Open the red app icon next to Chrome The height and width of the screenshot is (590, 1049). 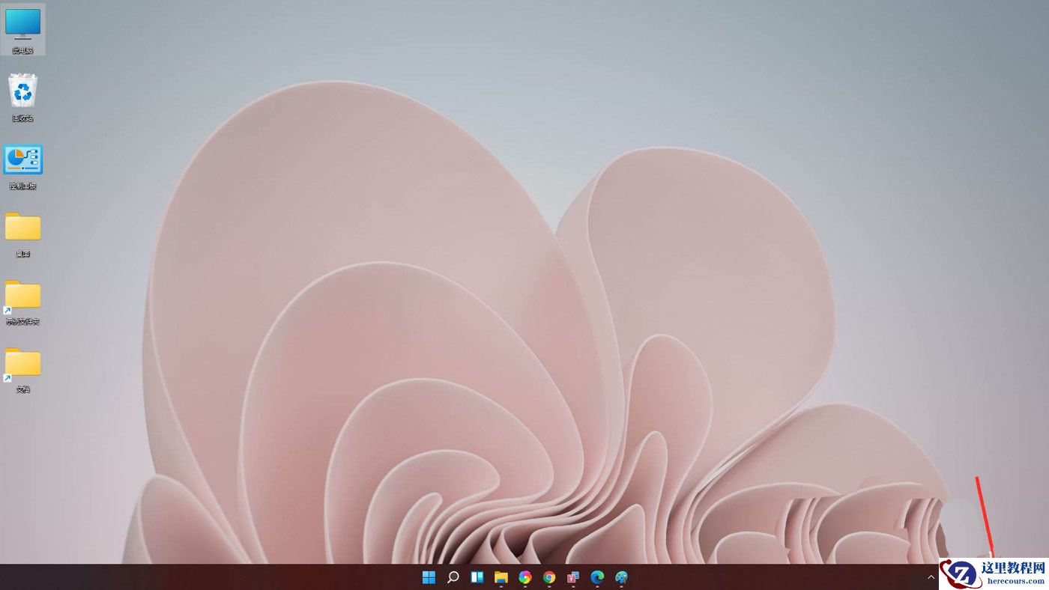coord(573,577)
